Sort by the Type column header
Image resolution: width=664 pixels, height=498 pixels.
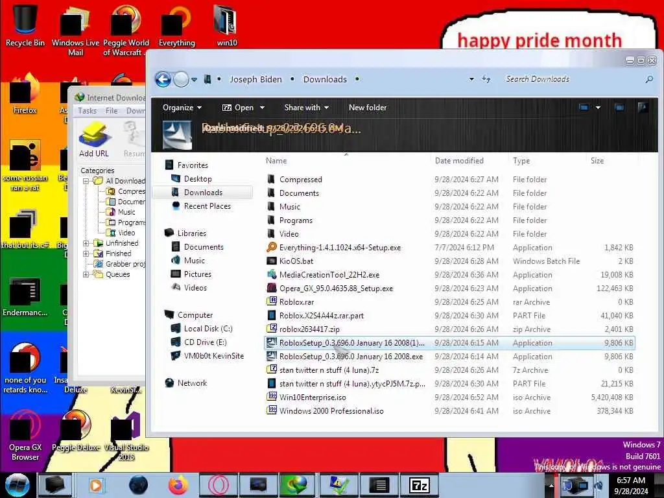[x=521, y=161]
